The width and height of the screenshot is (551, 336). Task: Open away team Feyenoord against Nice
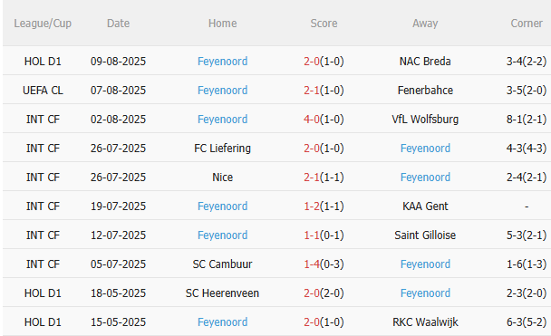pyautogui.click(x=425, y=178)
